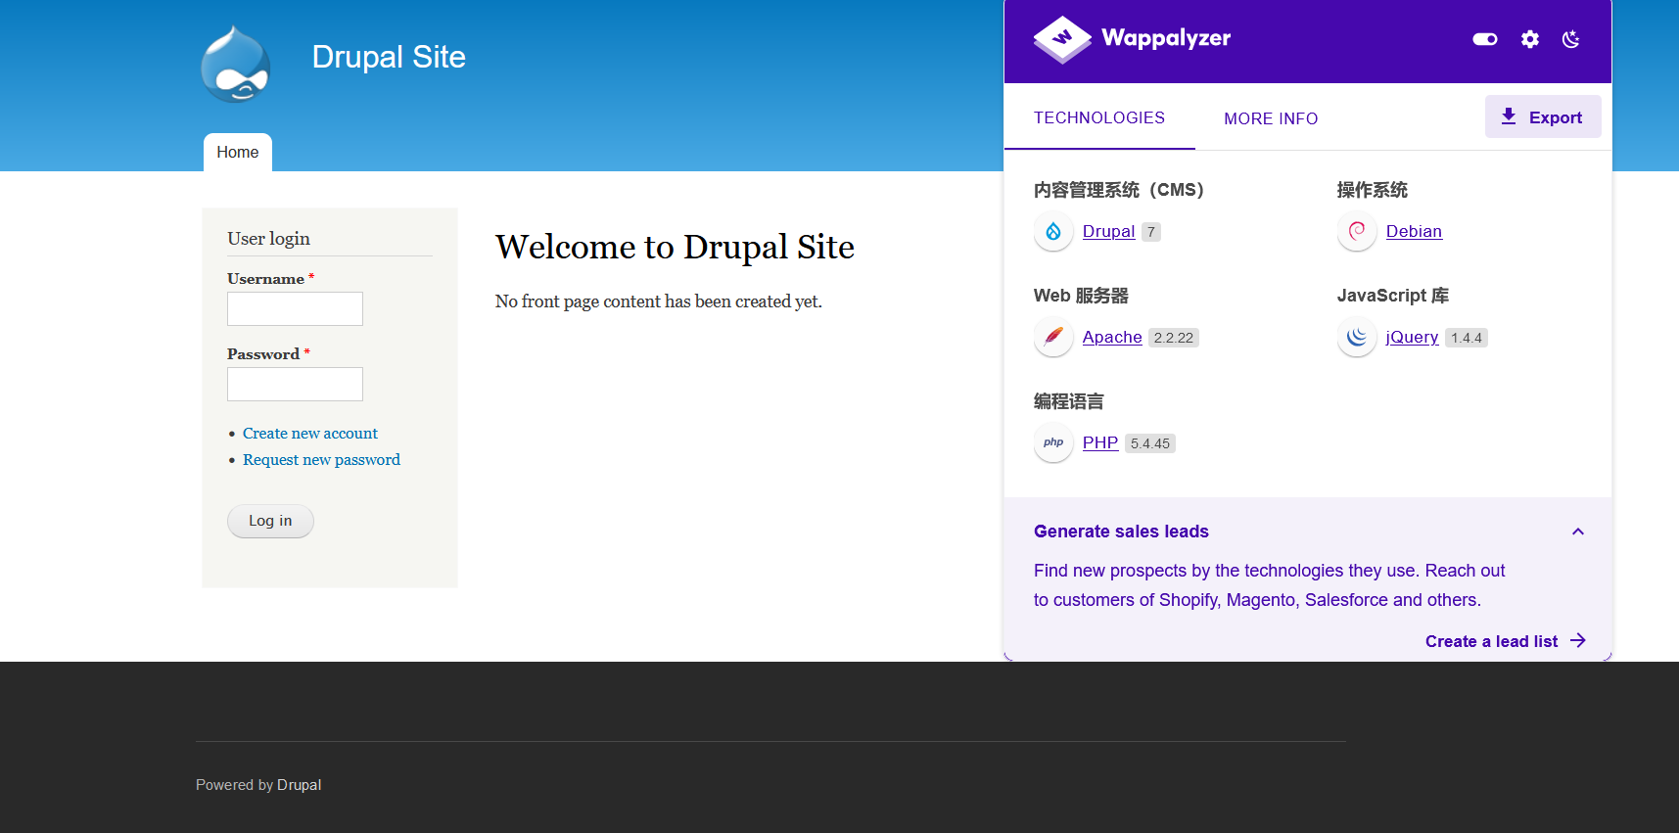Click the Log in button
The width and height of the screenshot is (1679, 833).
270,521
